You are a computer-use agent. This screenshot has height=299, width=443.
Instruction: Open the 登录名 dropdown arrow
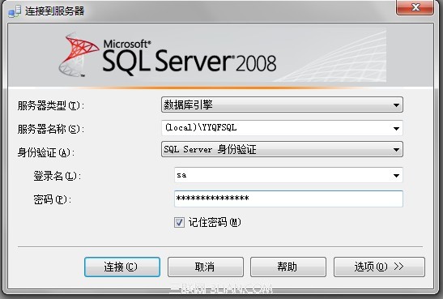click(396, 176)
